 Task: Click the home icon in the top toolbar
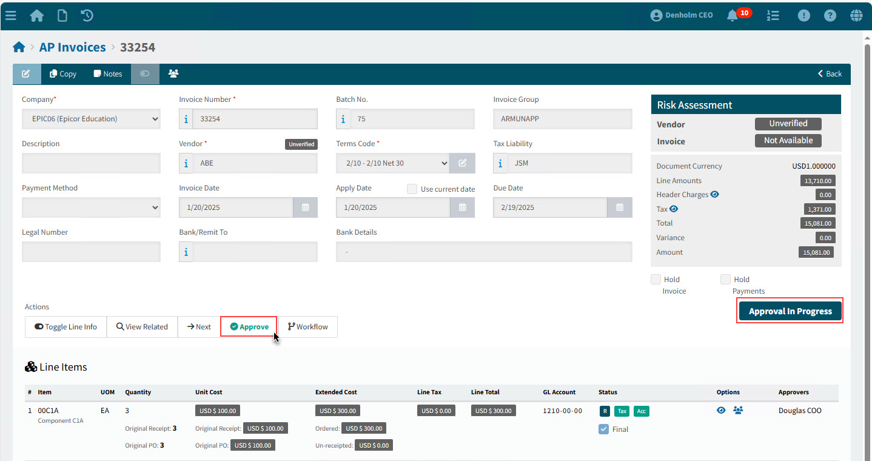pyautogui.click(x=36, y=15)
